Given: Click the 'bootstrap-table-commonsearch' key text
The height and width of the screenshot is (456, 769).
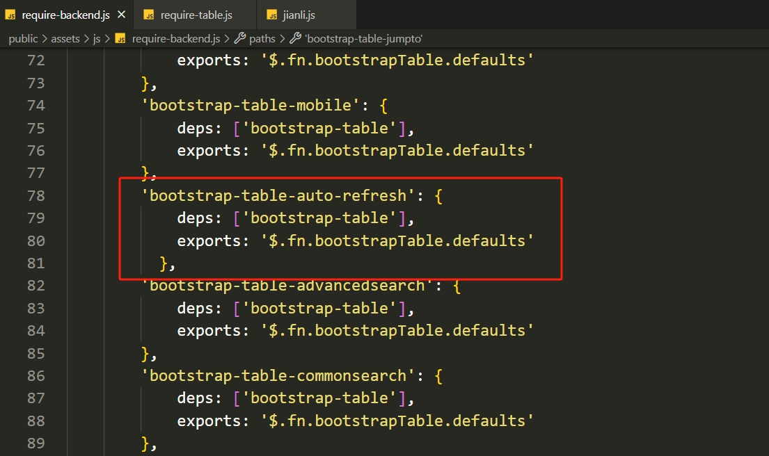Looking at the screenshot, I should point(278,375).
